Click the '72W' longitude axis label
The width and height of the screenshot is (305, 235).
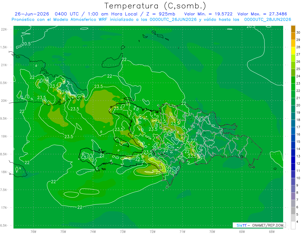152,231
